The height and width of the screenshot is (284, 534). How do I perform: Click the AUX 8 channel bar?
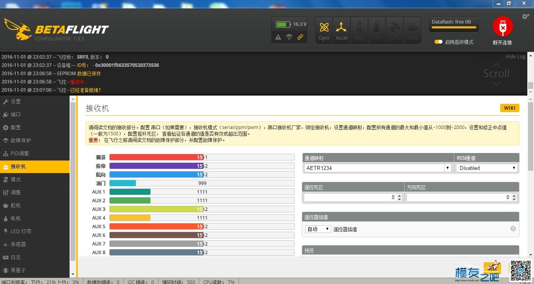pos(202,253)
